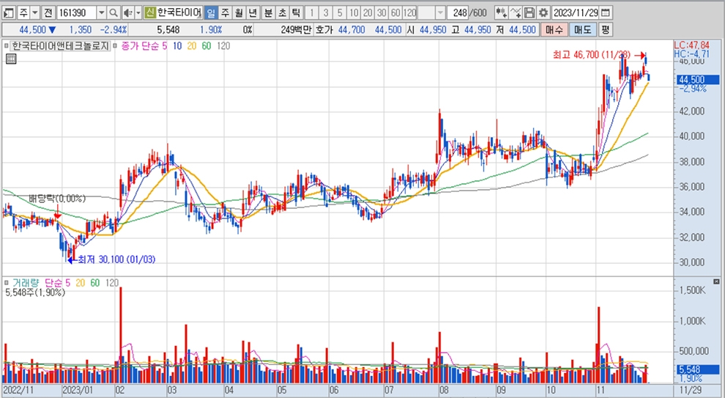Click the stock code field 161390

pyautogui.click(x=76, y=12)
